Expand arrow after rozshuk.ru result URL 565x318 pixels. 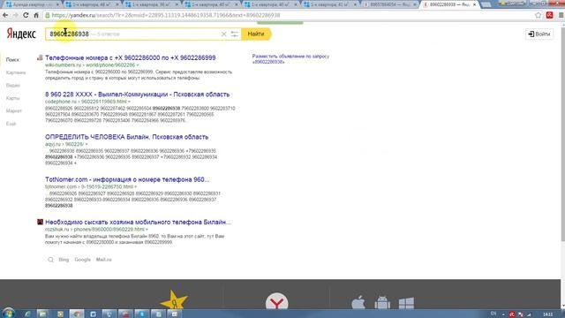pos(147,230)
